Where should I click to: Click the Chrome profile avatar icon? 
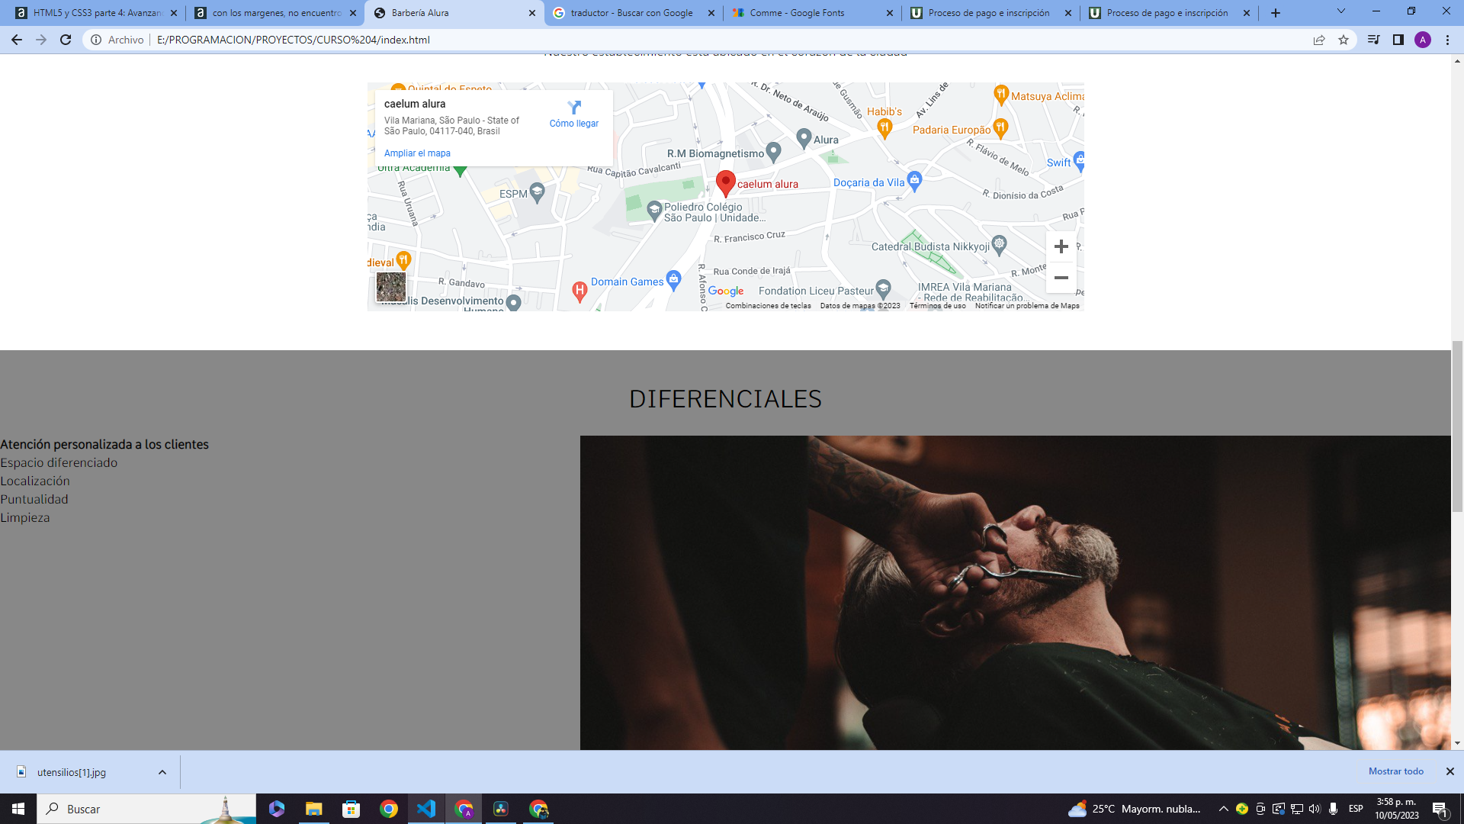click(1426, 39)
